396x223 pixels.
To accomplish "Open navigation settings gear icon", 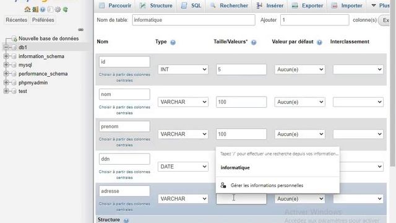I will (x=58, y=10).
